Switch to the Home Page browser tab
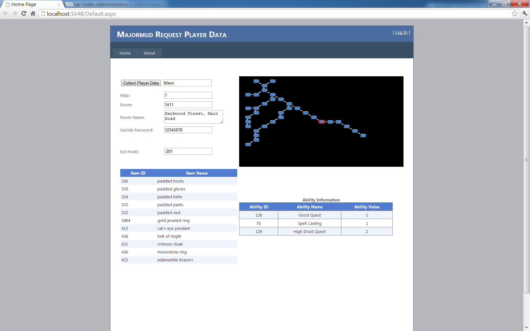530x331 pixels. (32, 4)
